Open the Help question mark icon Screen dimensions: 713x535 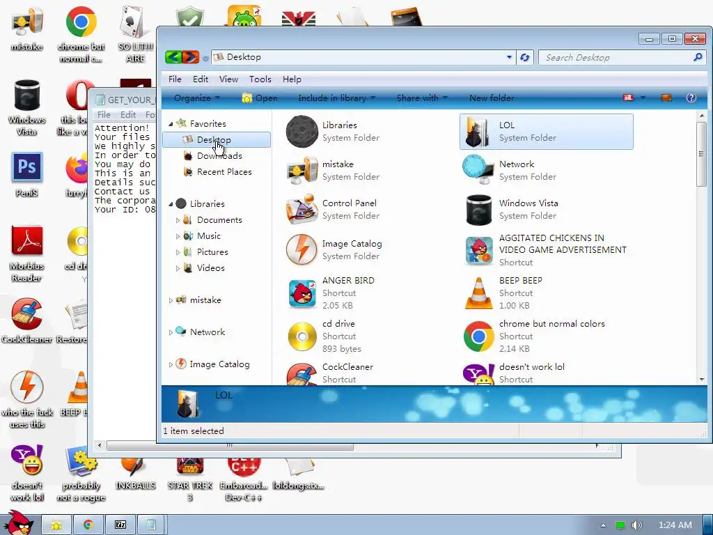(691, 98)
